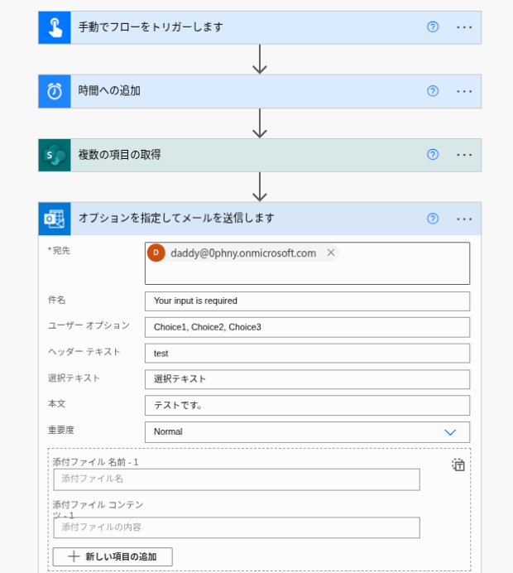The height and width of the screenshot is (573, 513).
Task: Open the more menu for the manual trigger step
Action: click(464, 27)
